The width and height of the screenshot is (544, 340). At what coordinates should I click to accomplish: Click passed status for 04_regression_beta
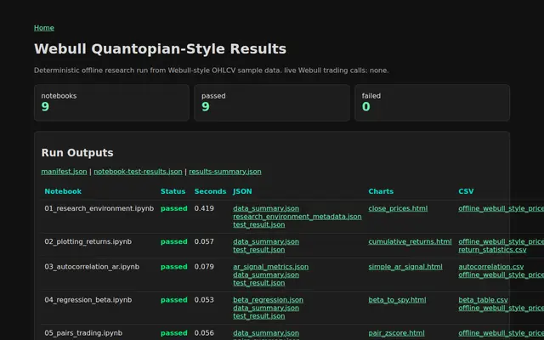pyautogui.click(x=173, y=300)
